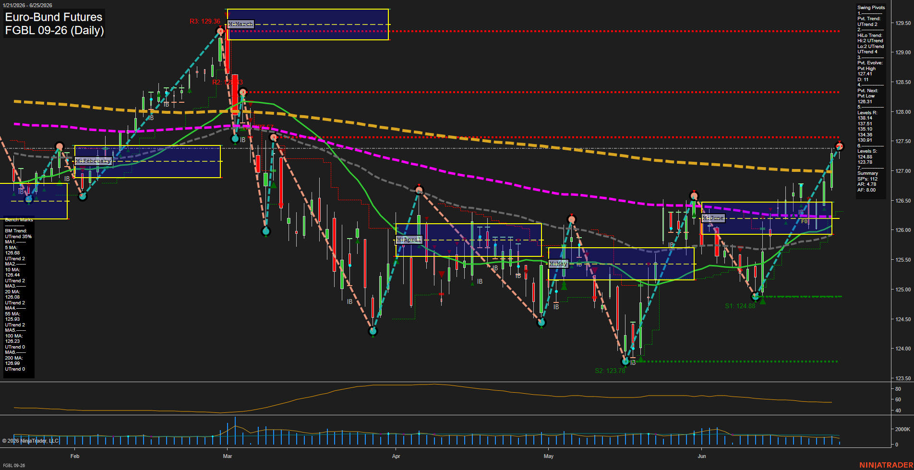914x470 pixels.
Task: Open the FGBL 09-26 tab at bottom
Action: coord(13,466)
